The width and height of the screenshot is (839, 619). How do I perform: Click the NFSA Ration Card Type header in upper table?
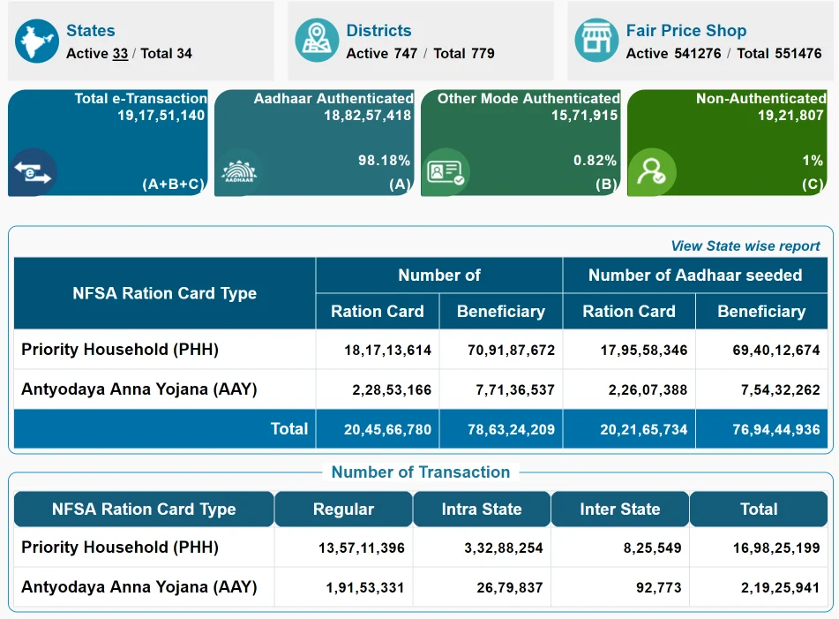[165, 293]
